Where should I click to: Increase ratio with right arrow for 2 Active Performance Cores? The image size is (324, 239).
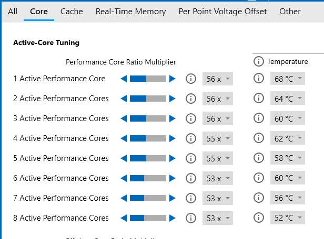click(x=173, y=99)
